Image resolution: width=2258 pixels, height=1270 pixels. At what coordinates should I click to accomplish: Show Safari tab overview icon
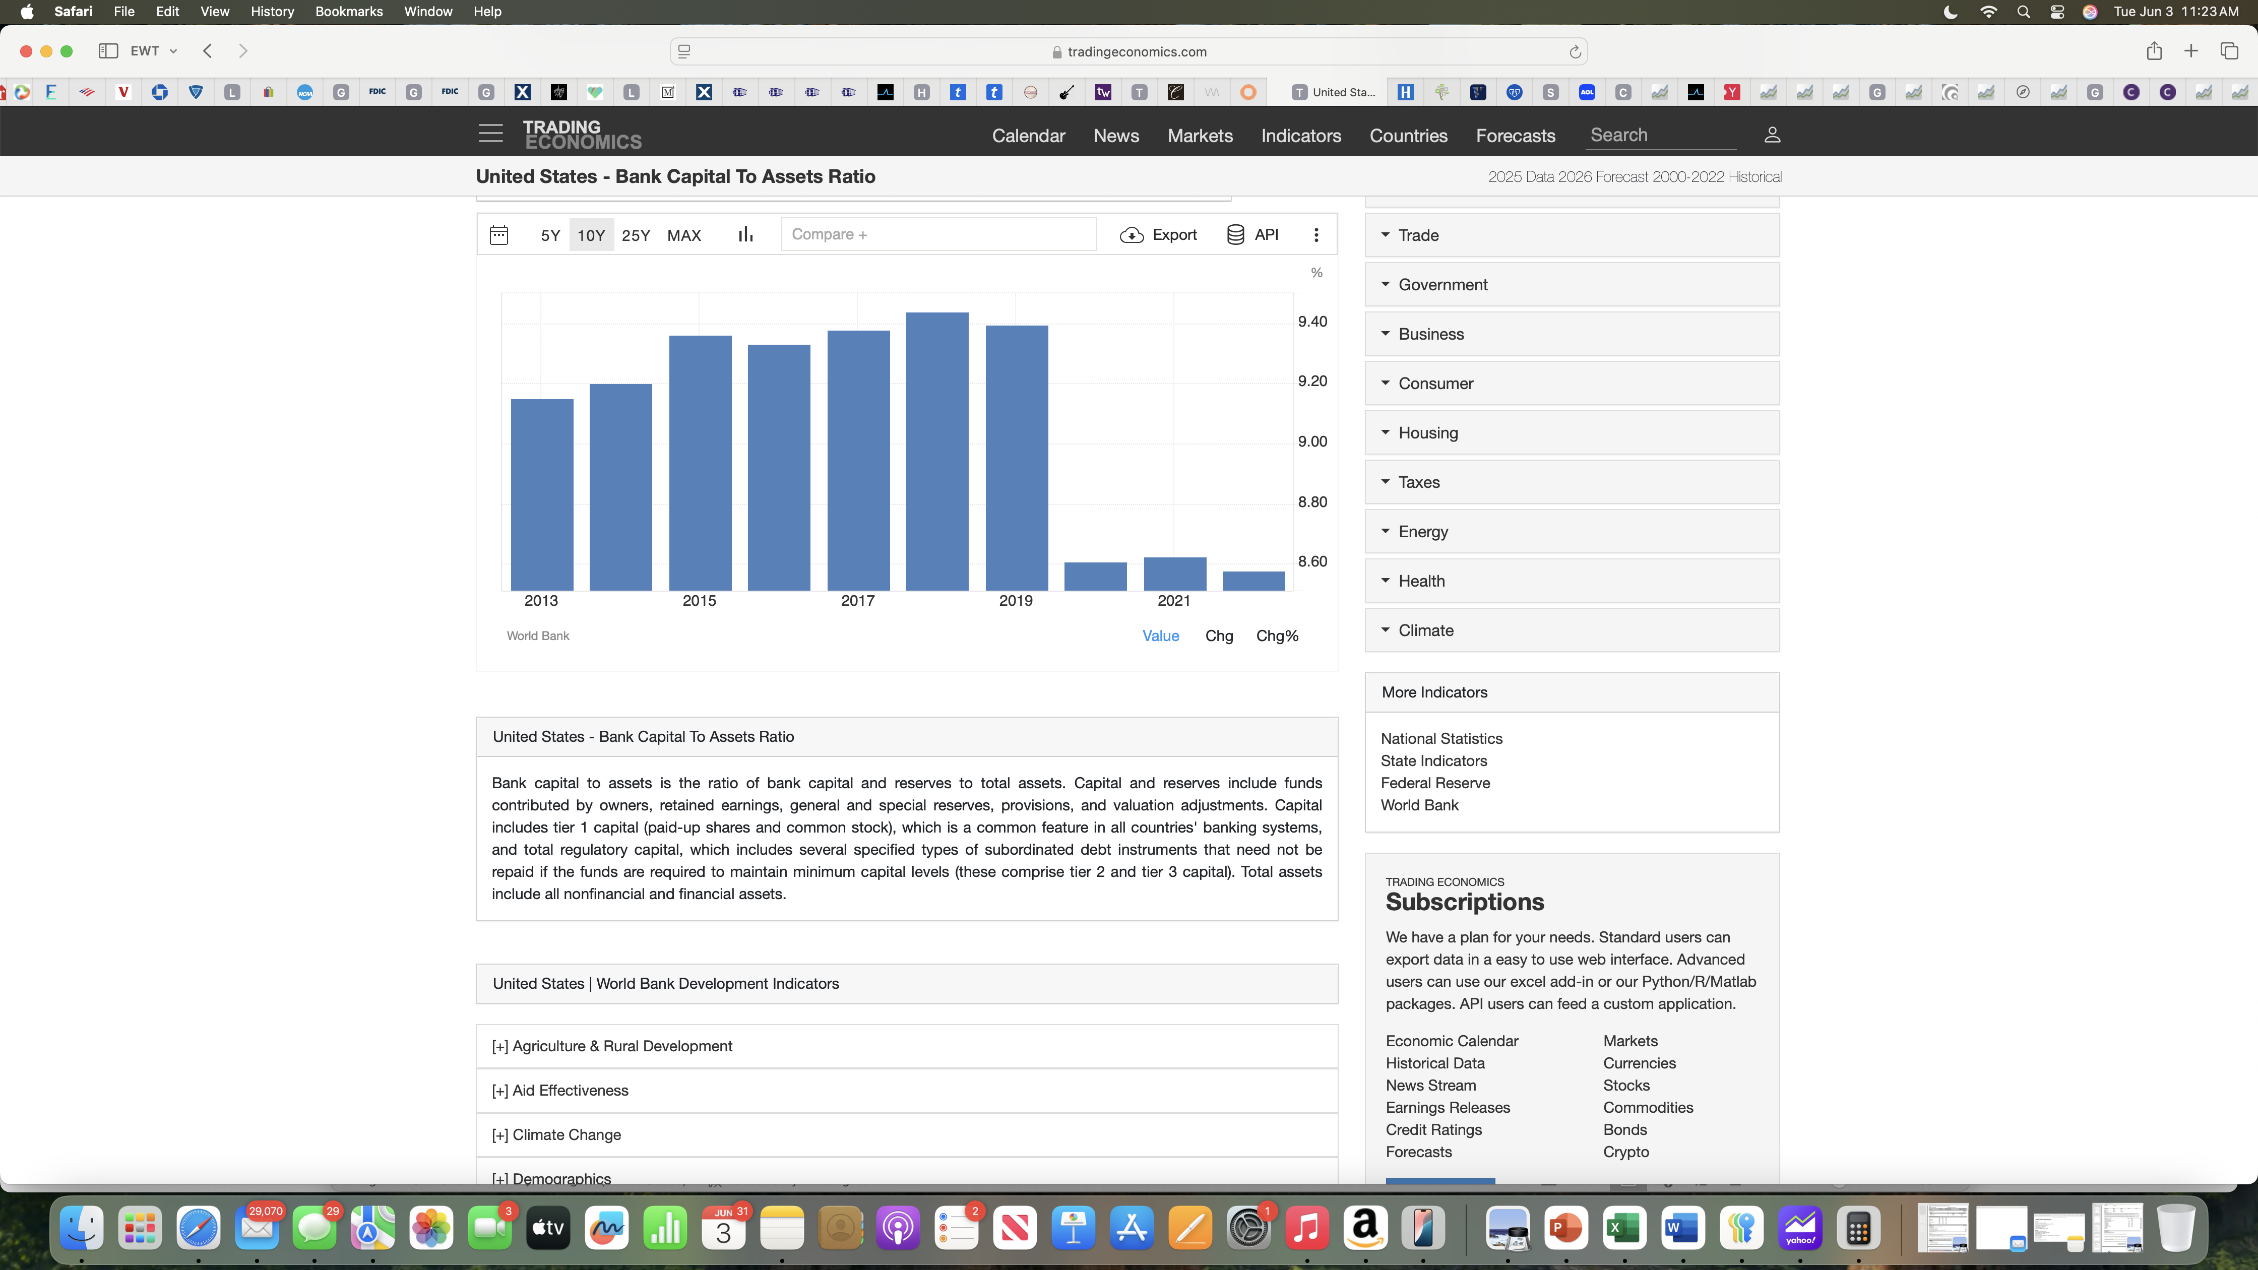pos(2229,51)
